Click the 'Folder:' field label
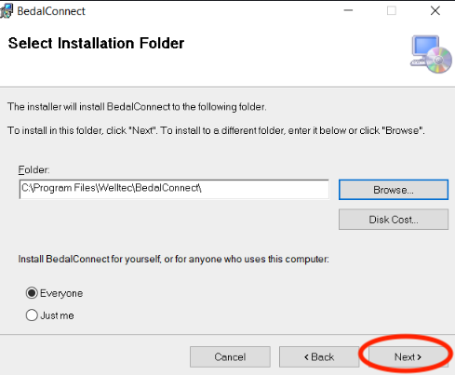 (33, 170)
